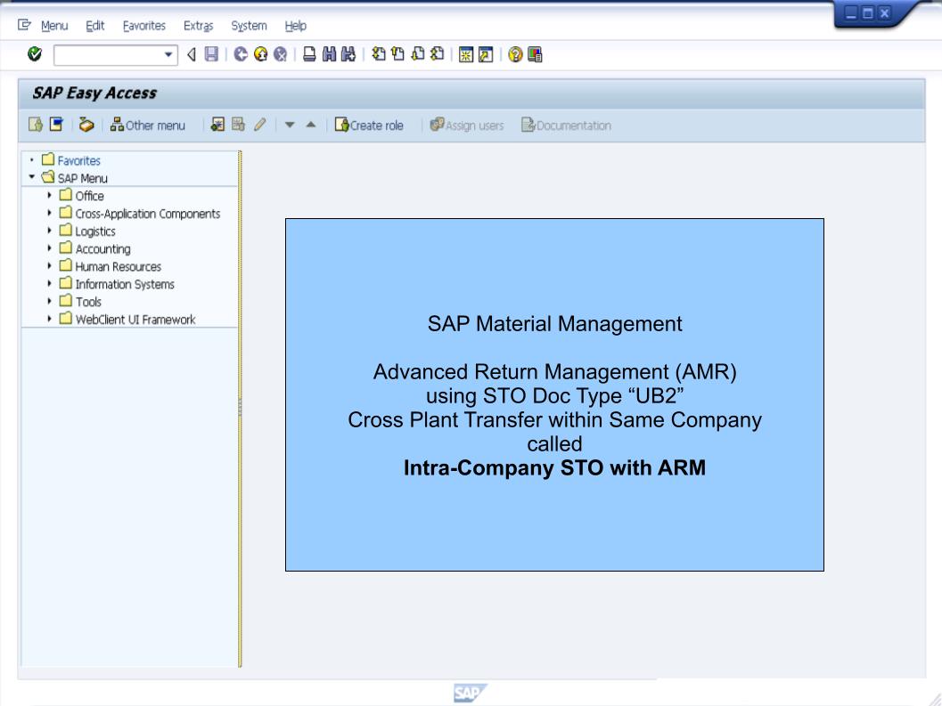Click the Save diskette icon
This screenshot has width=942, height=706.
[x=211, y=54]
